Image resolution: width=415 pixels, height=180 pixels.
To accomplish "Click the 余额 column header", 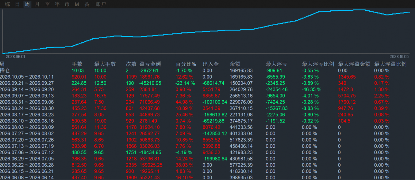I will point(235,64).
